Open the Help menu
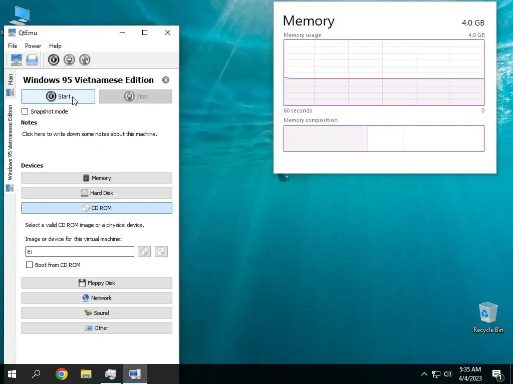 (x=55, y=46)
